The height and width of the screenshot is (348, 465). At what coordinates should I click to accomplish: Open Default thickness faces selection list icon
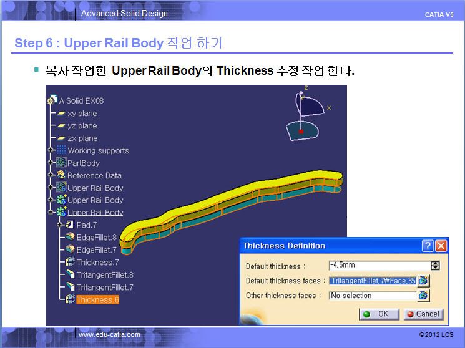(424, 281)
